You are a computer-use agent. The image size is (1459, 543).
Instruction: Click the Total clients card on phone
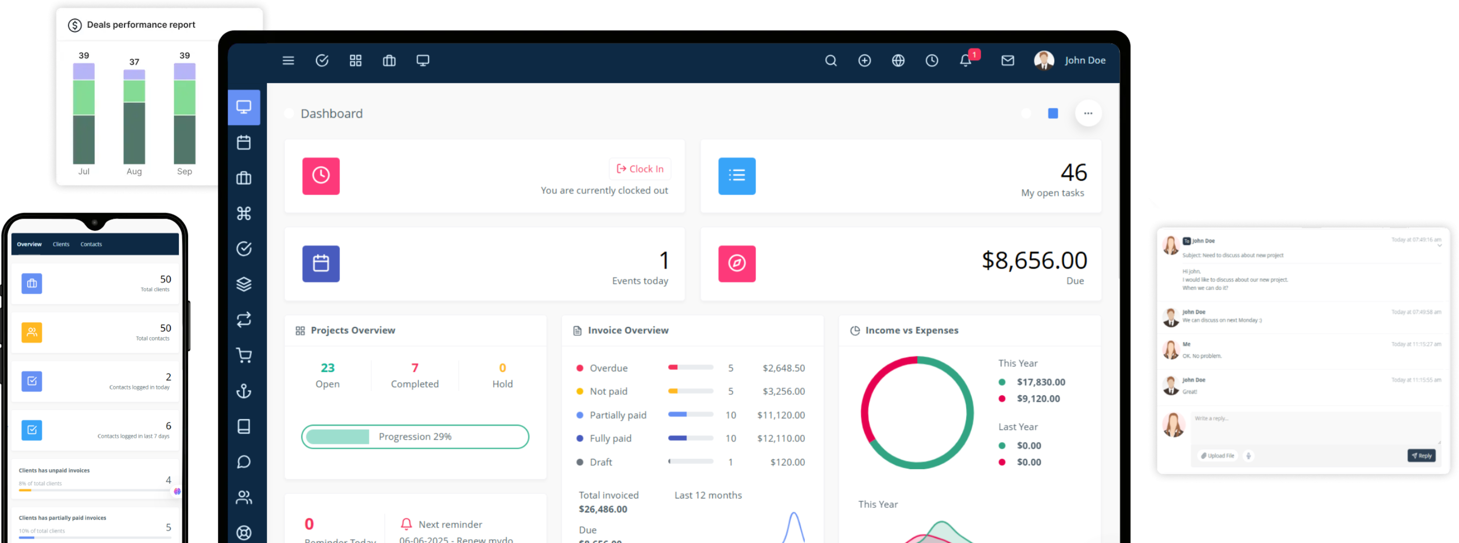(x=95, y=283)
